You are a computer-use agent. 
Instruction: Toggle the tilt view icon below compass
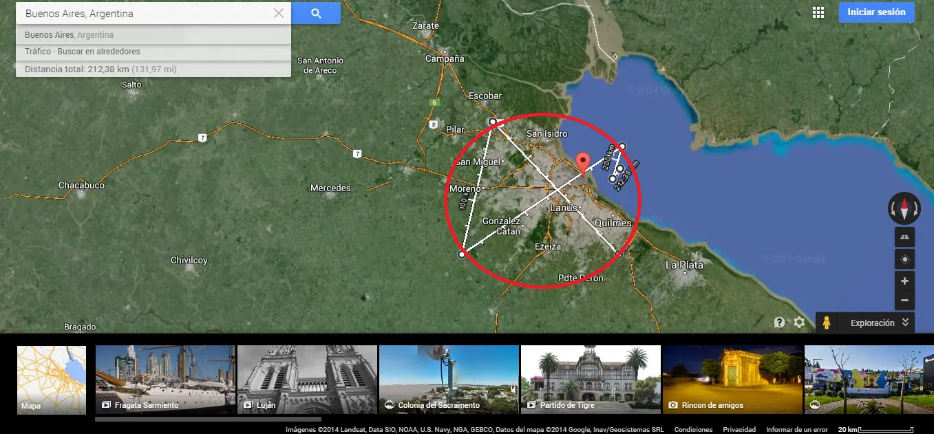(x=904, y=237)
